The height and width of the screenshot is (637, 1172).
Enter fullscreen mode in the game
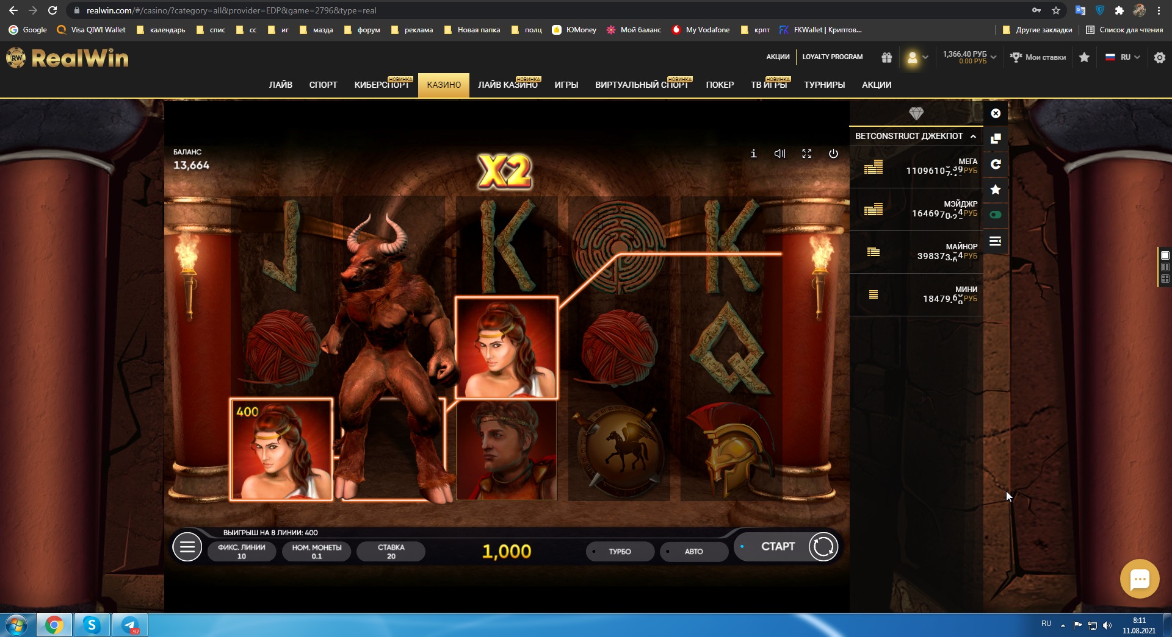point(806,154)
